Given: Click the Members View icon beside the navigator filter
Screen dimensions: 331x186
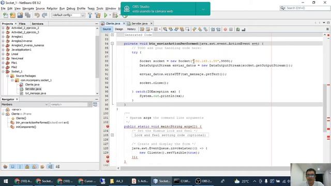Looking at the screenshot, I should (95, 104).
